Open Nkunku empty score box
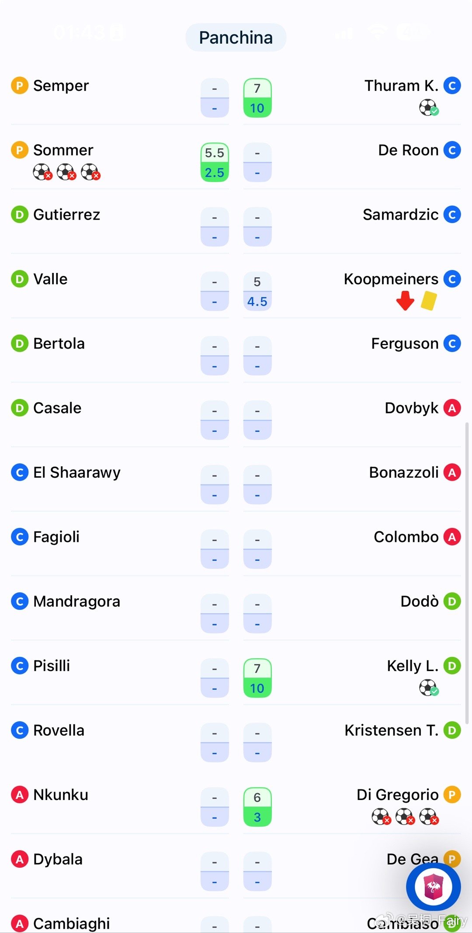472x933 pixels. [215, 807]
